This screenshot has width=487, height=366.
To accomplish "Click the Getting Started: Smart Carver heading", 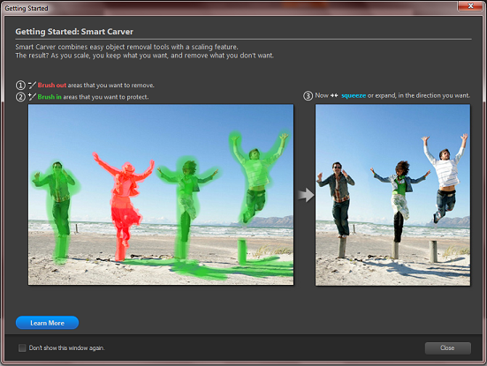I will click(74, 32).
